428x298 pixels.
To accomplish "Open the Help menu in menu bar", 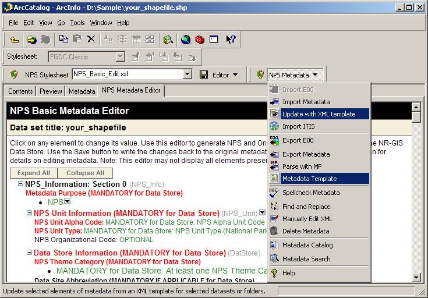I will point(123,23).
